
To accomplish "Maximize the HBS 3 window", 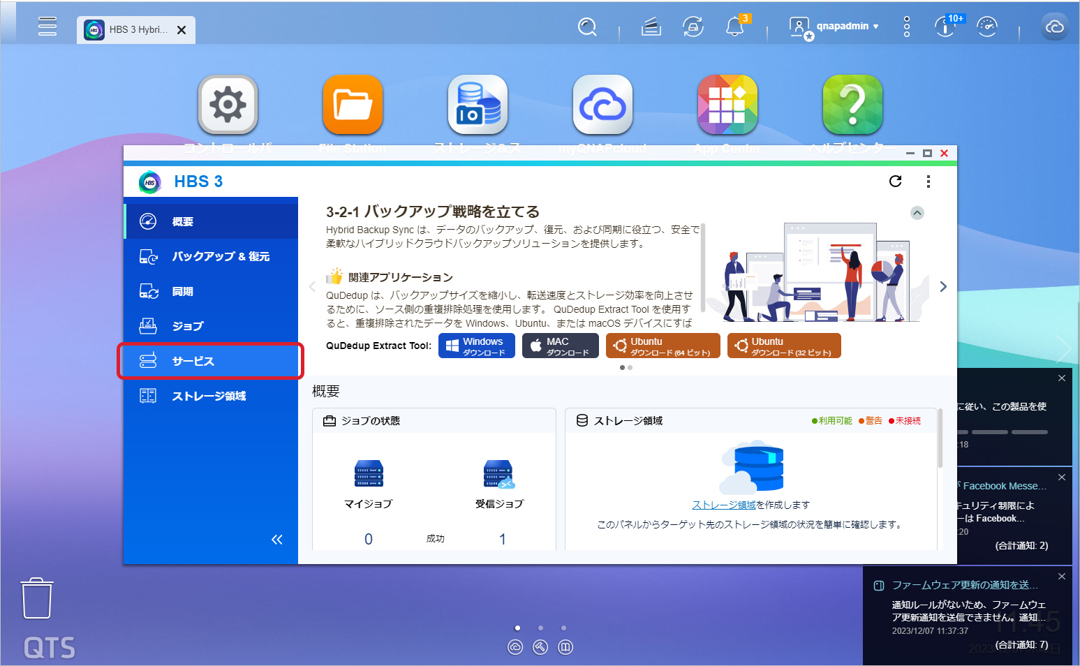I will coord(927,154).
